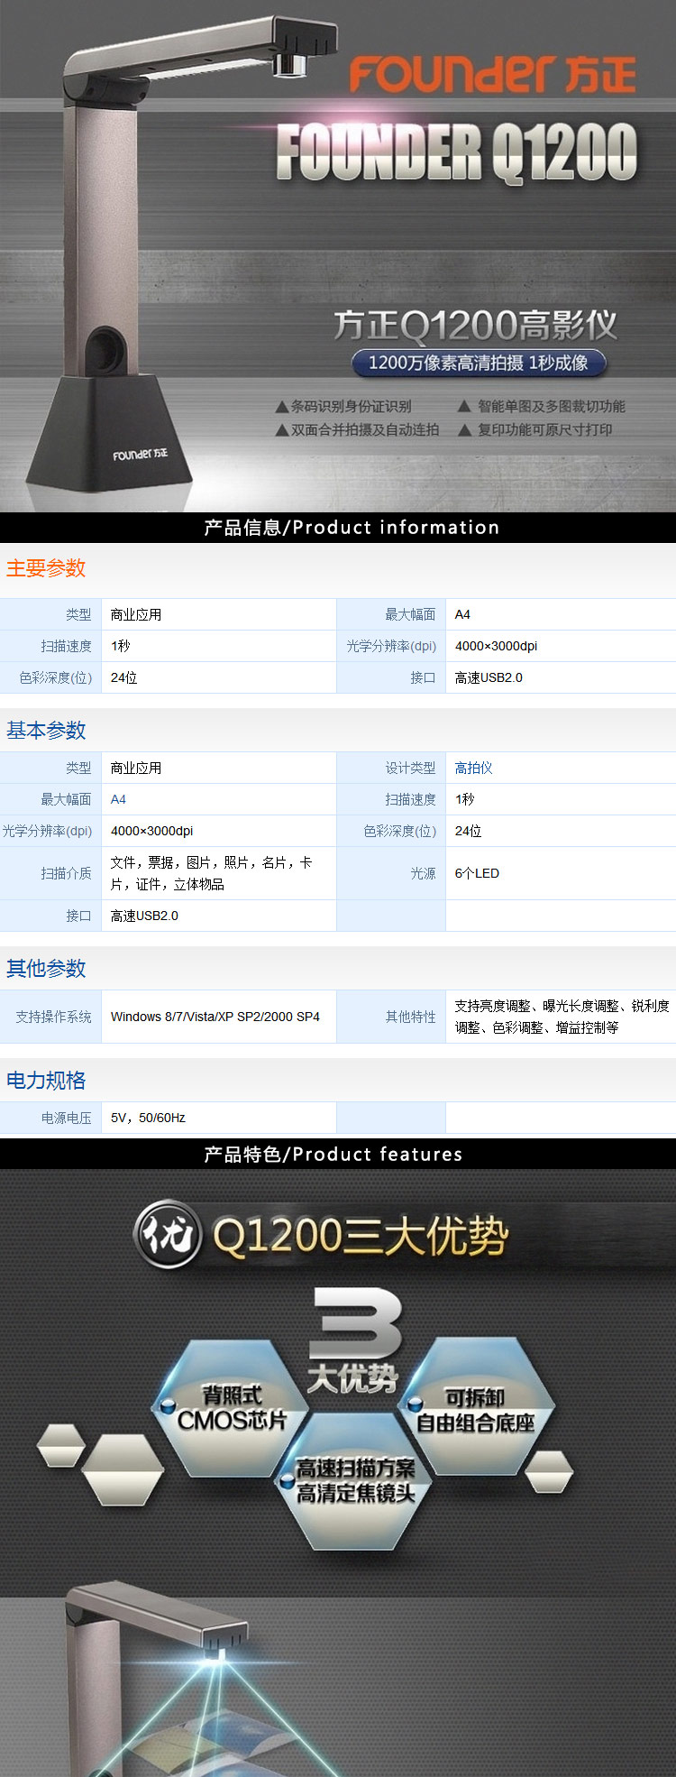Click the triangle bullet before 条码识别身份证识别
Screen dimensions: 676x1777
click(x=281, y=407)
